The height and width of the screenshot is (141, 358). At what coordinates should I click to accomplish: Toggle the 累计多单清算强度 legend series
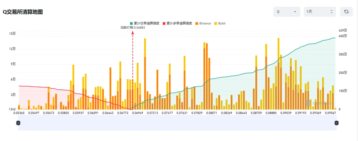click(177, 23)
